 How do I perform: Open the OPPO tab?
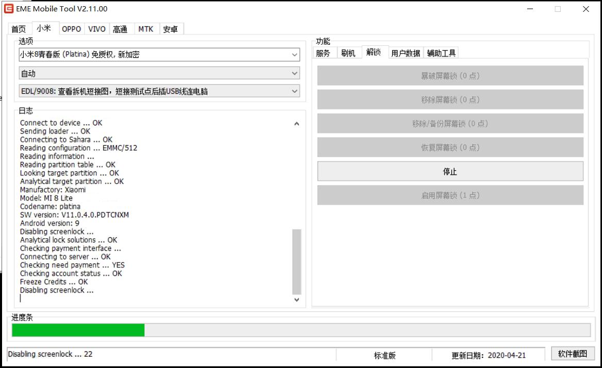(72, 29)
